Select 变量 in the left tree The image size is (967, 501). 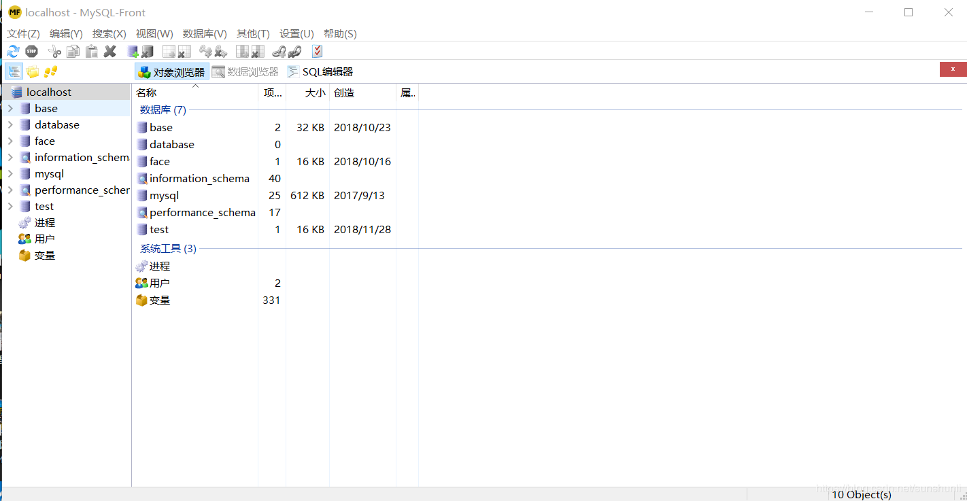click(x=45, y=255)
